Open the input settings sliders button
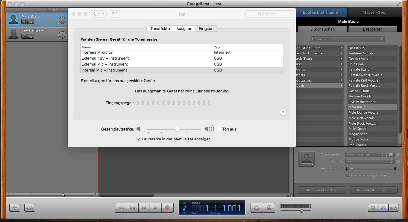The image size is (408, 222). point(391,154)
